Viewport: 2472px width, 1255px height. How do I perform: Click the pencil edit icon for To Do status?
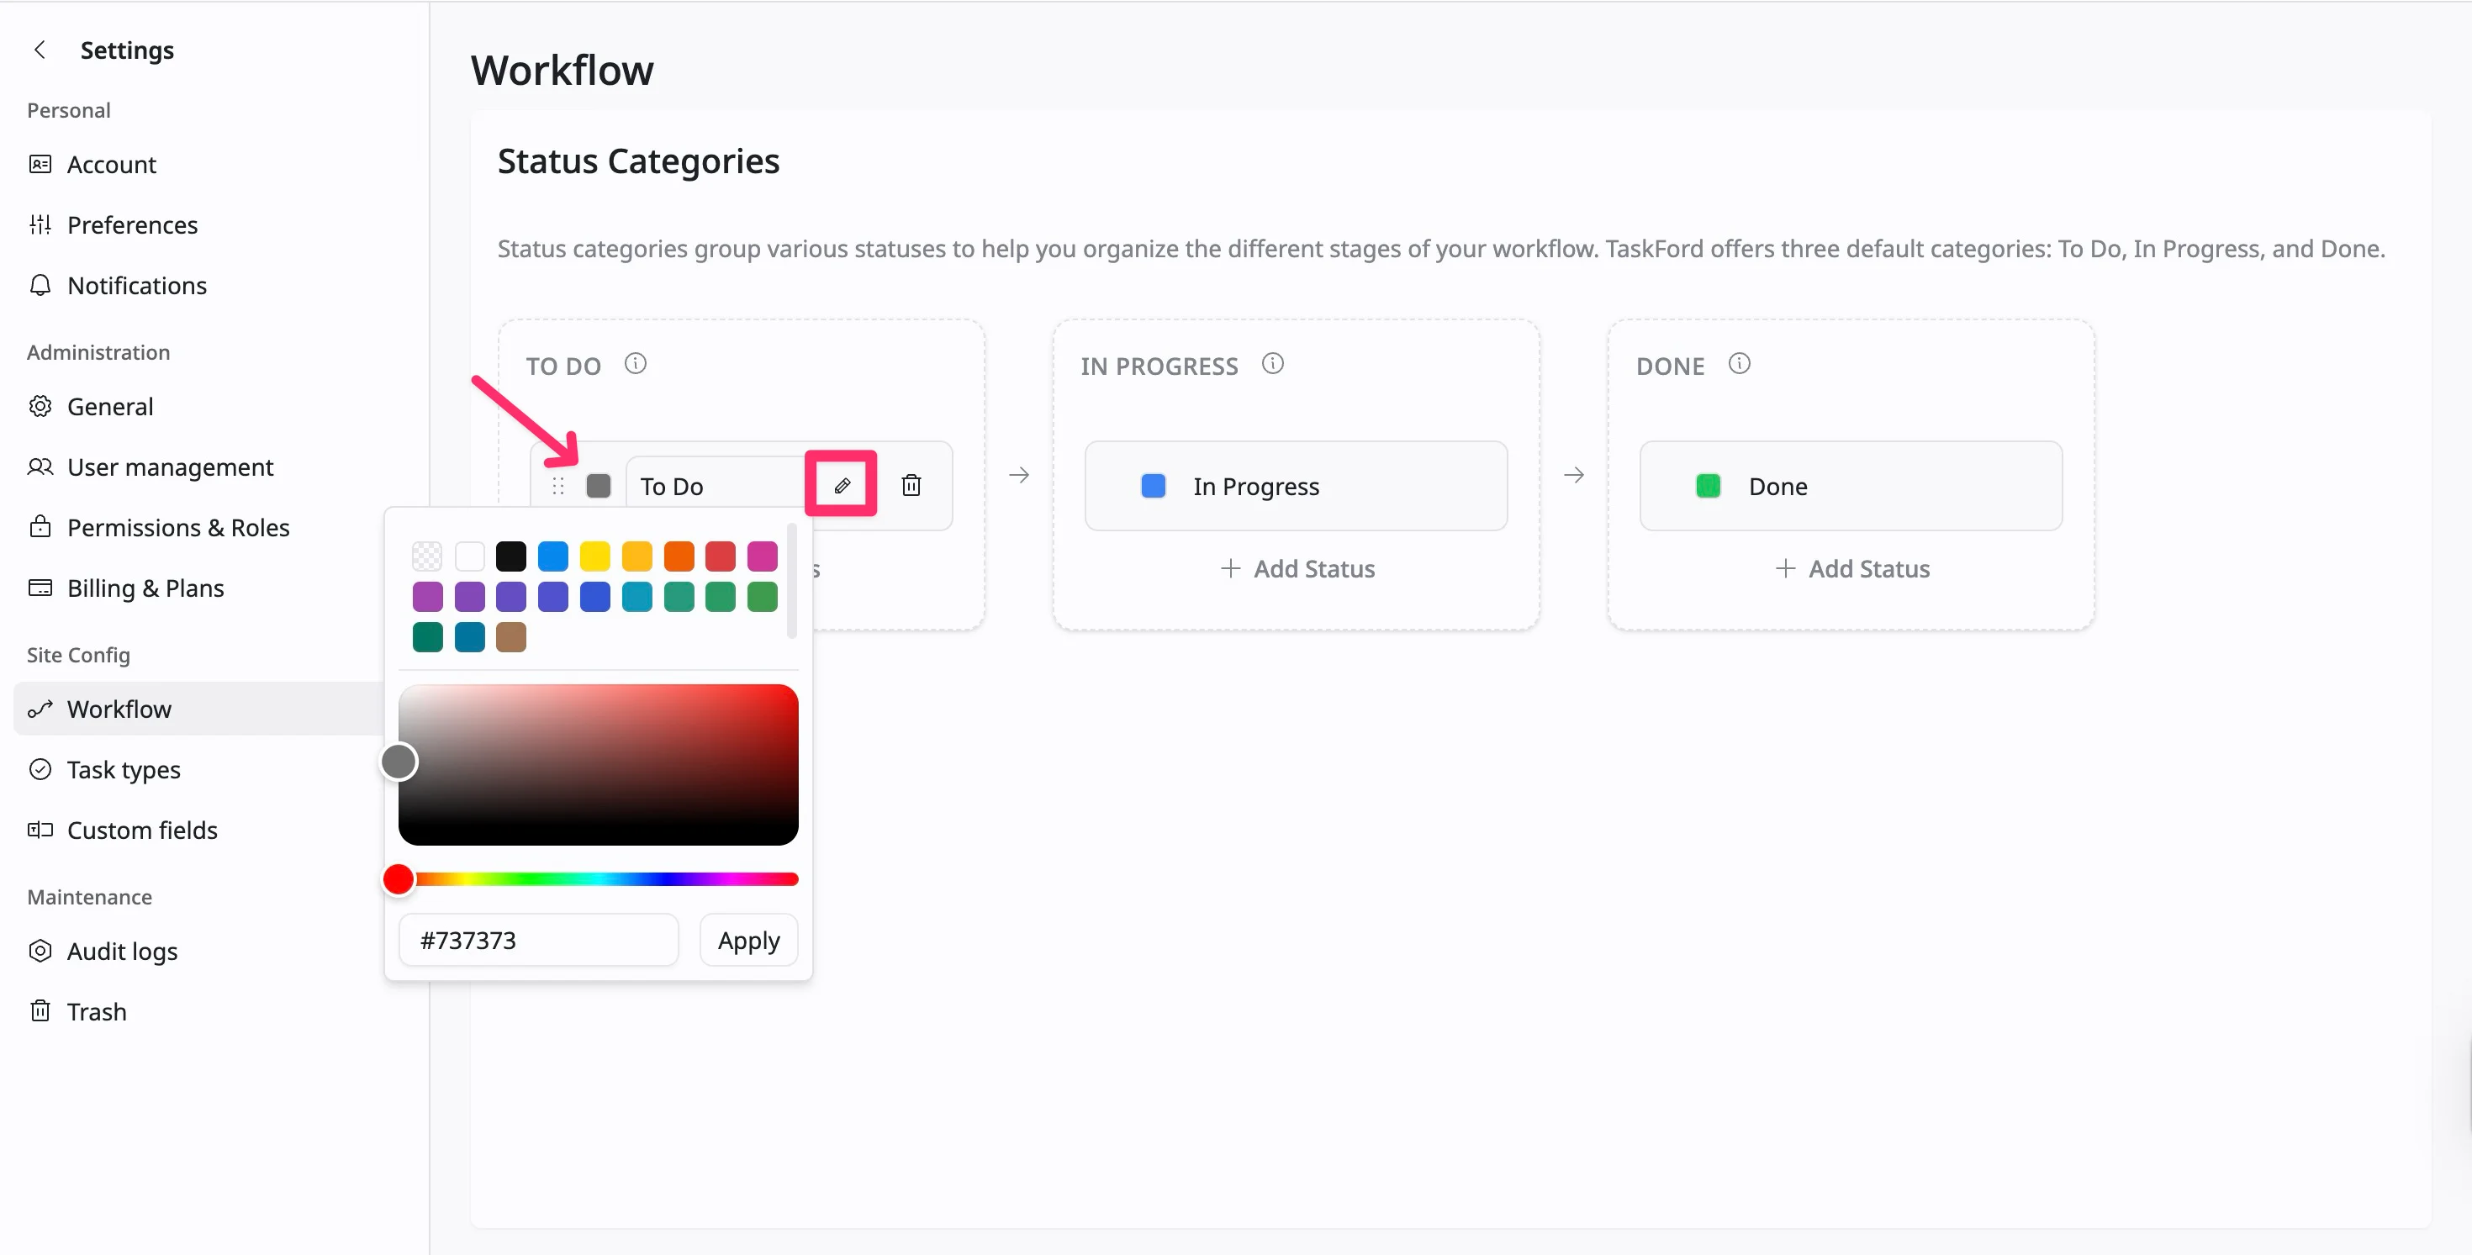(x=842, y=486)
